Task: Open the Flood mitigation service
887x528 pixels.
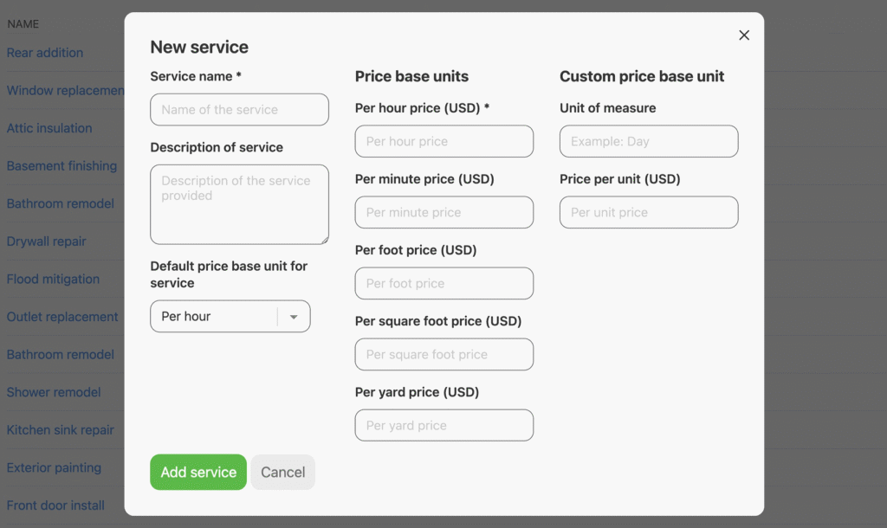Action: coord(53,280)
